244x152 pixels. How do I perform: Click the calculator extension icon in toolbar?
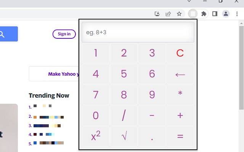coord(193,14)
